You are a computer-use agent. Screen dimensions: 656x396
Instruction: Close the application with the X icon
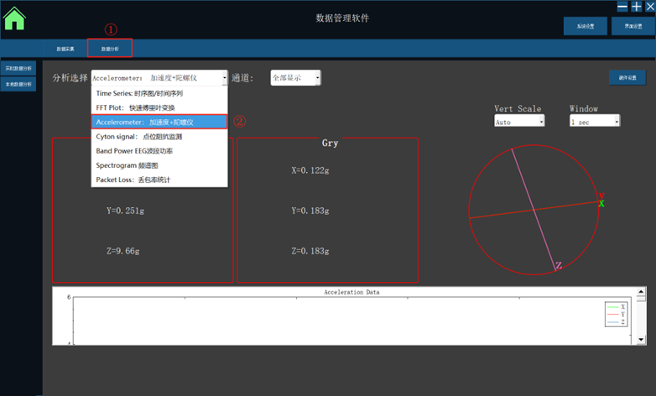648,6
